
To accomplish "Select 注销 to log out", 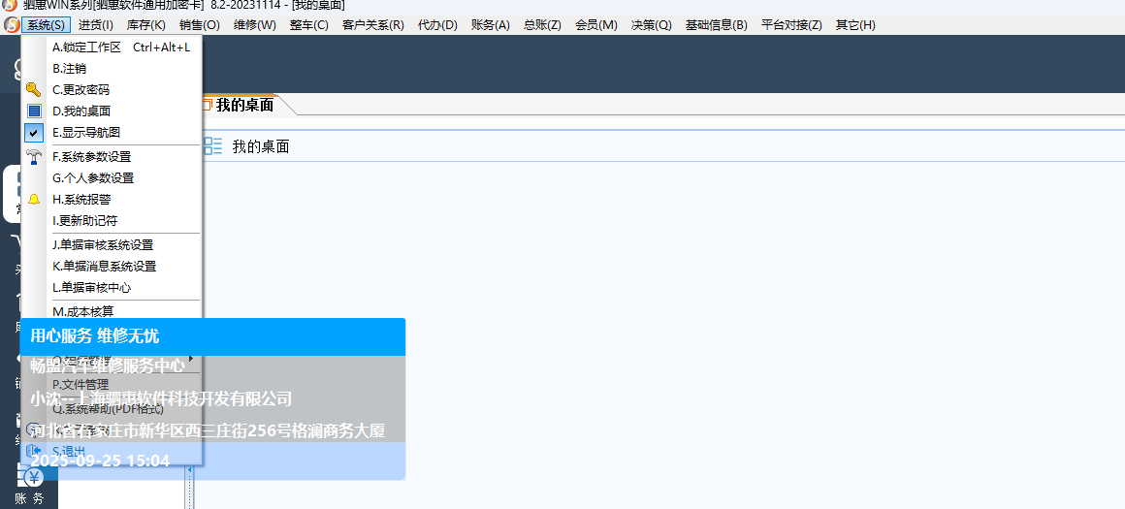I will coord(70,69).
